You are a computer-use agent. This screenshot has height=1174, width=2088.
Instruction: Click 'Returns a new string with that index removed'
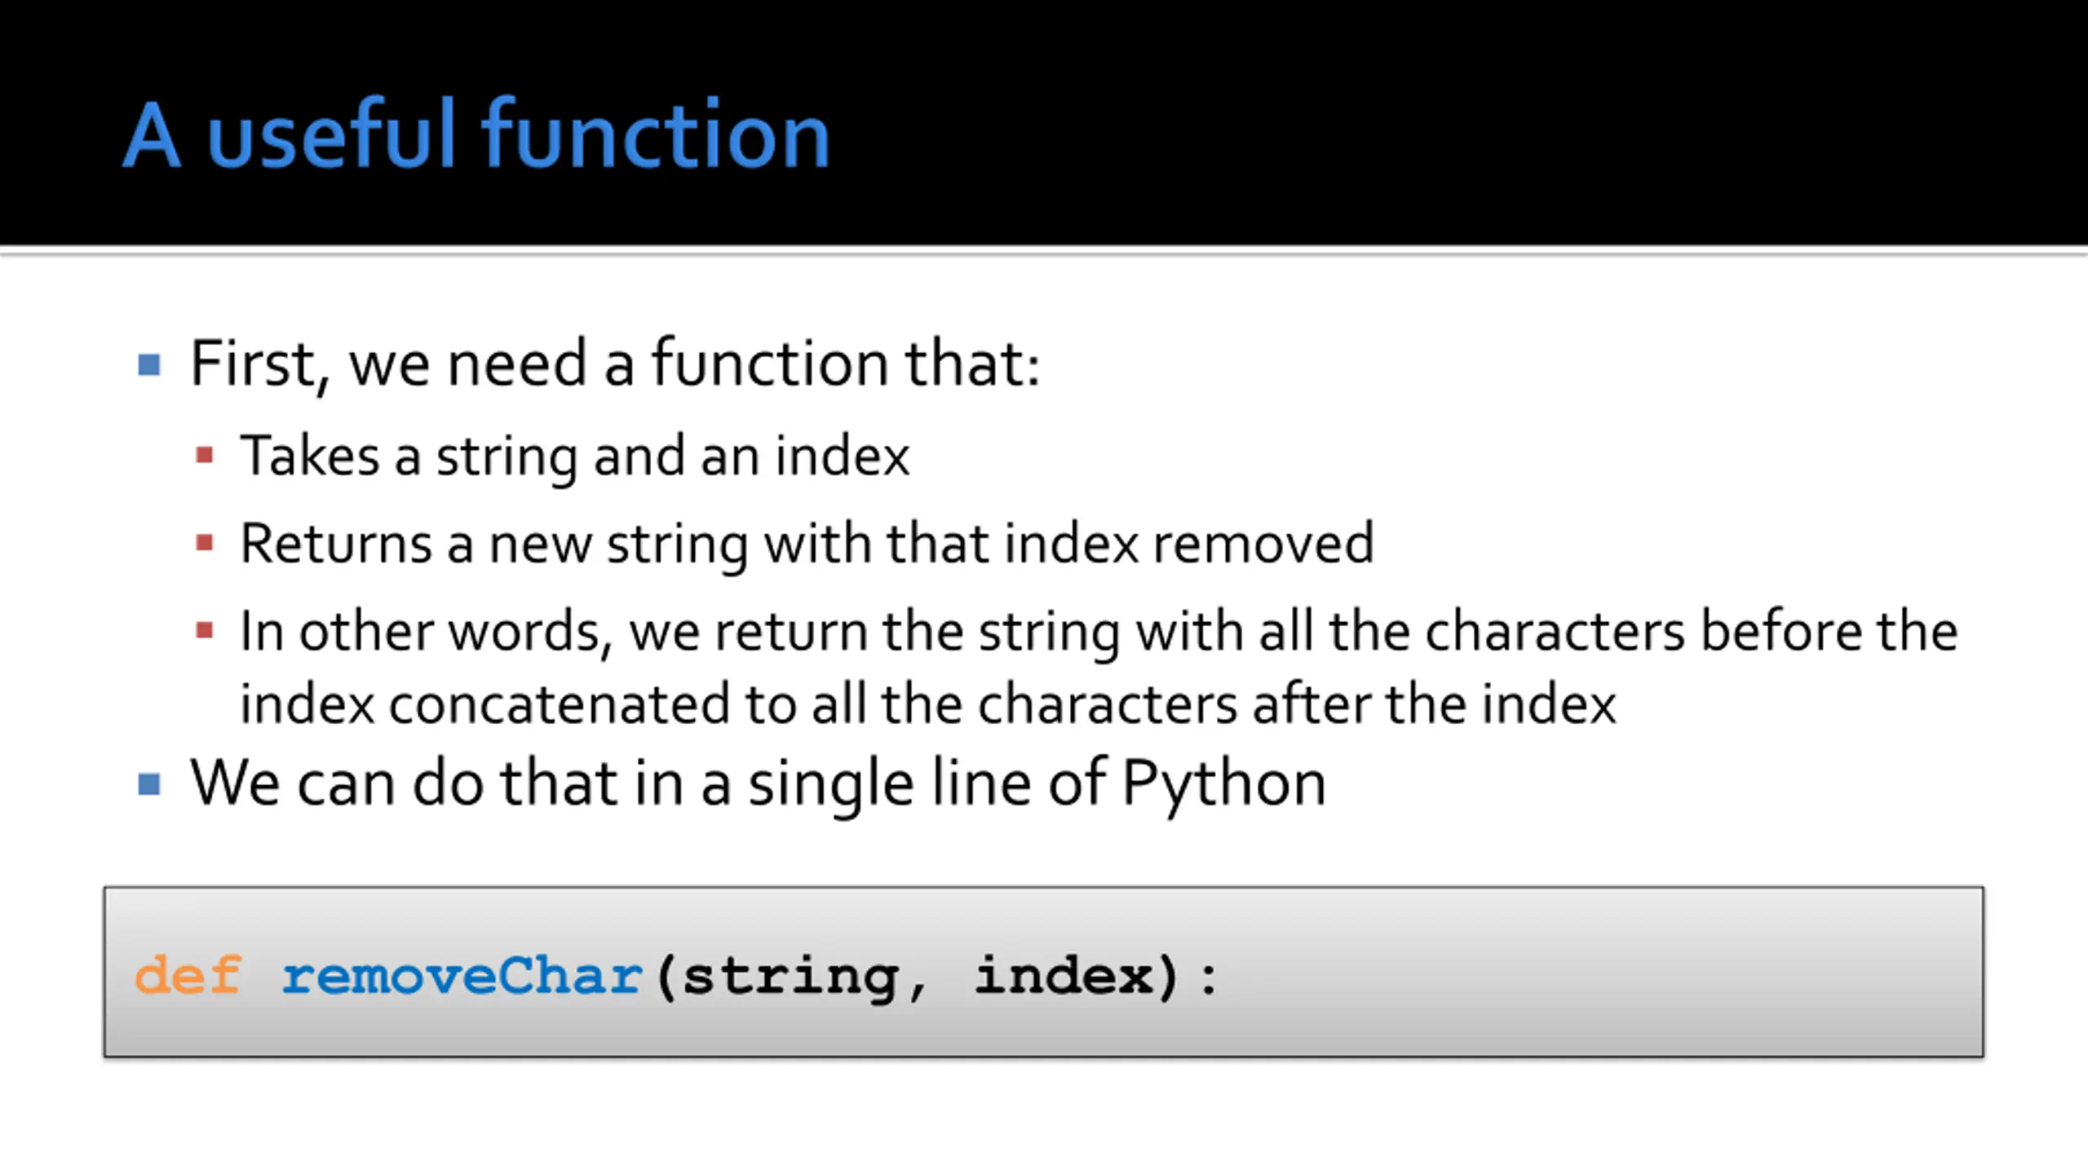point(807,544)
